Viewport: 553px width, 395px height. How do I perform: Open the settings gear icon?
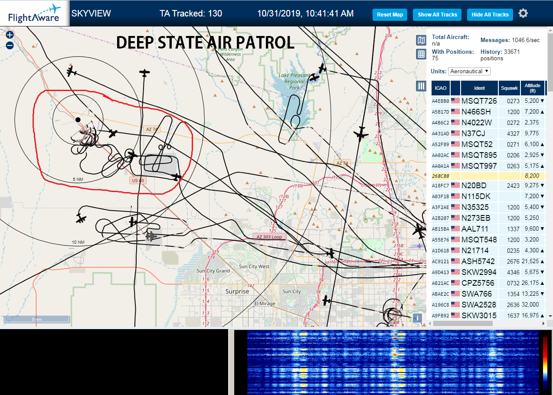523,13
